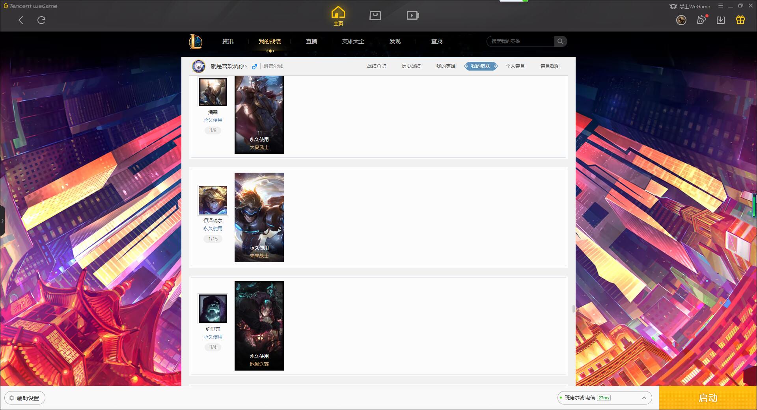Click the 1/4 skin count badge
The height and width of the screenshot is (410, 757).
pyautogui.click(x=213, y=347)
